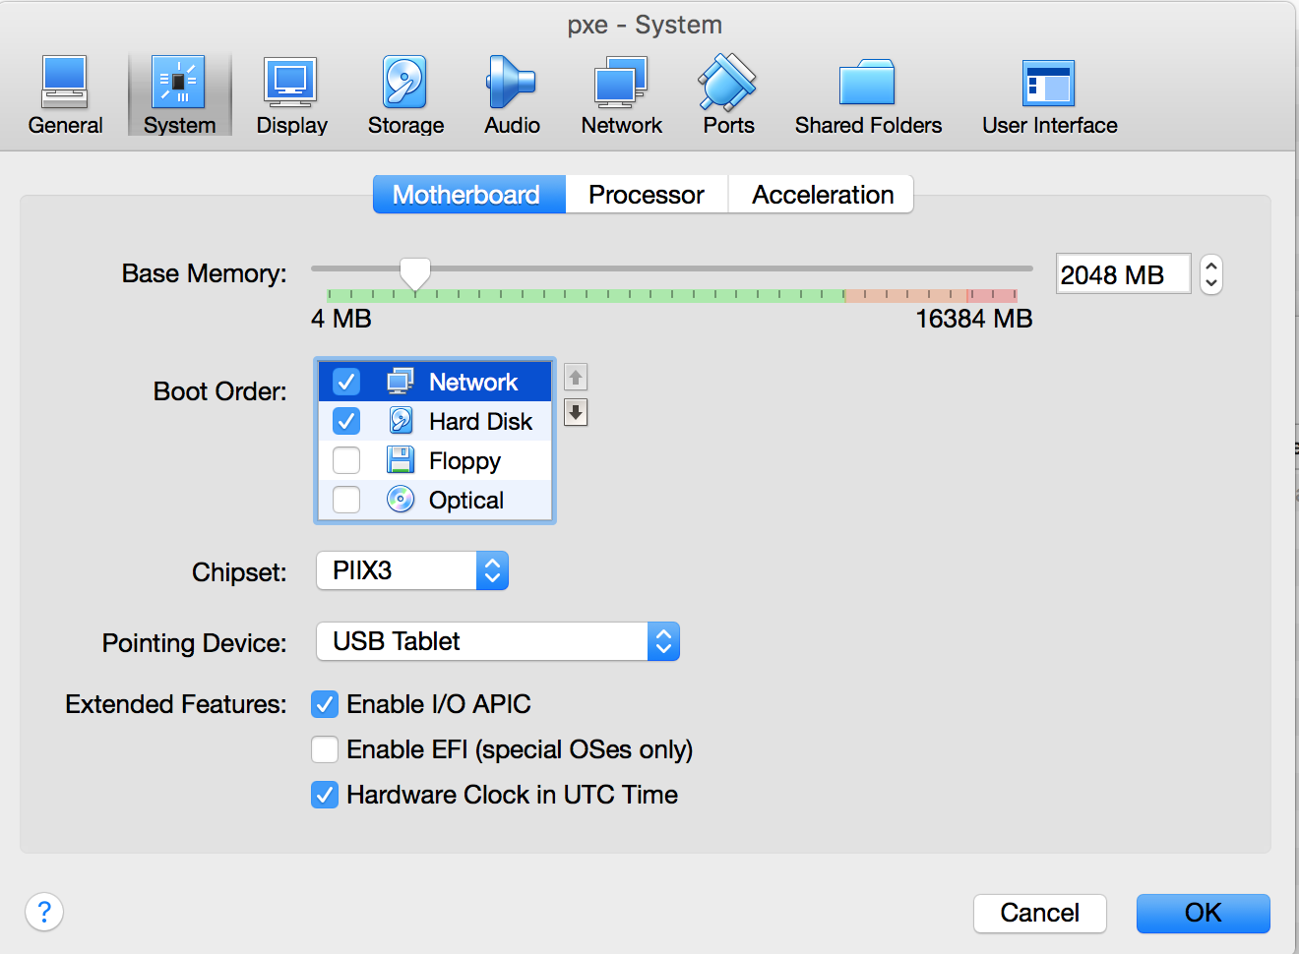
Task: Open the Audio settings section
Action: [x=512, y=94]
